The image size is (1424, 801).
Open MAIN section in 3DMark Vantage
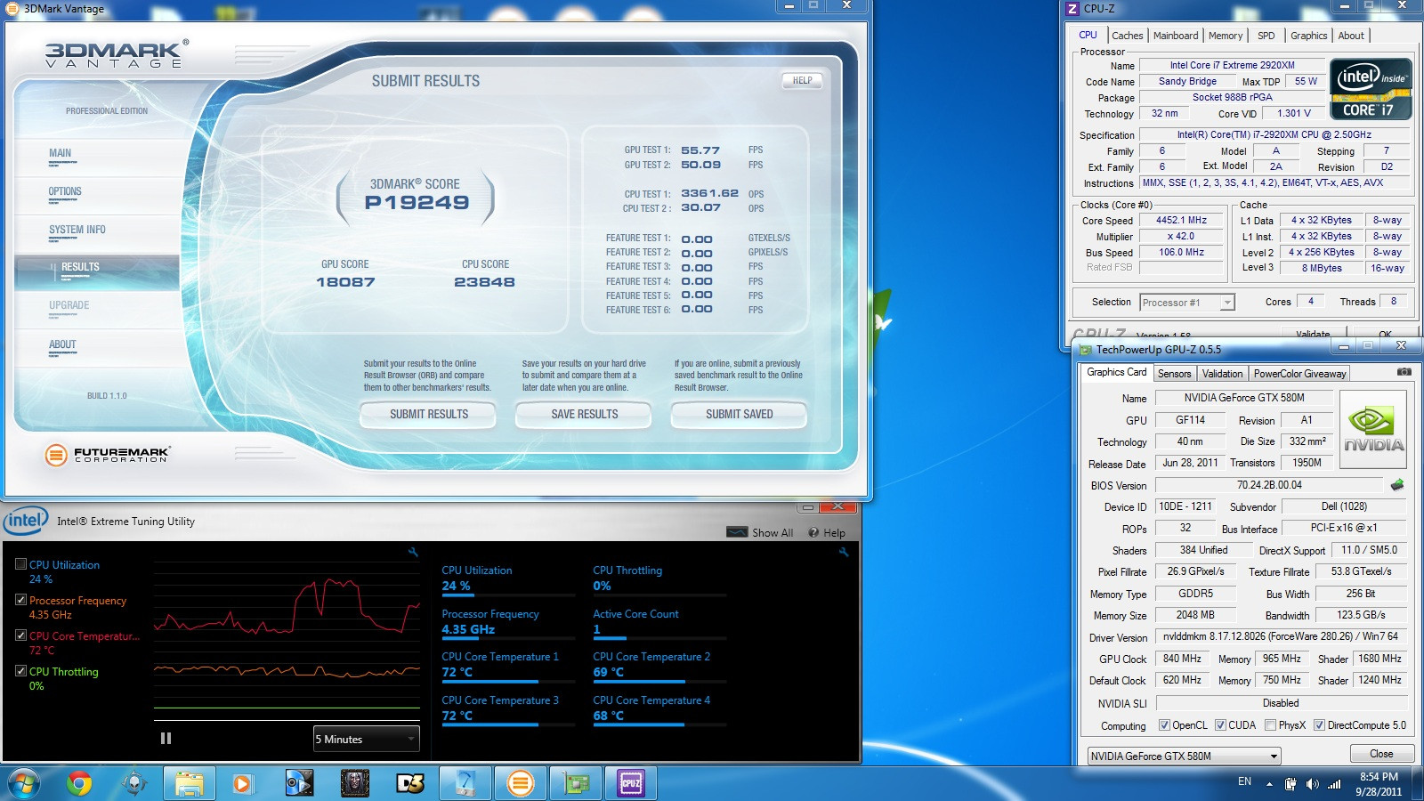61,153
